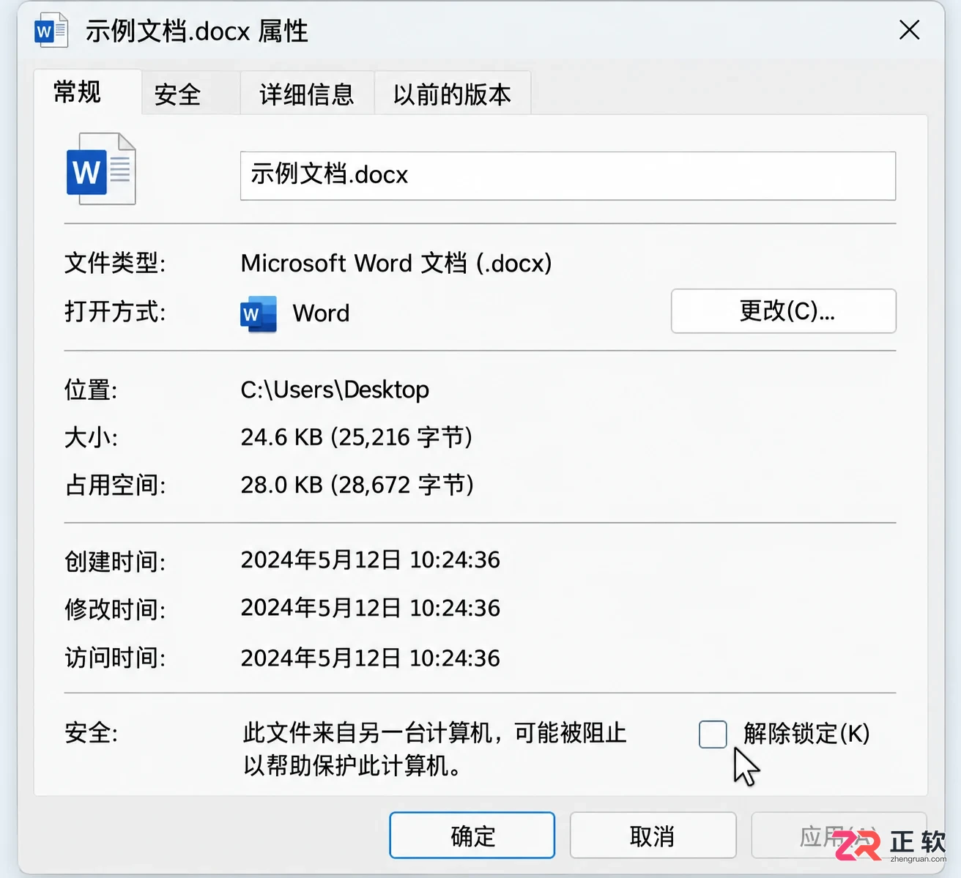This screenshot has width=961, height=878.
Task: Click the 修改时间 date value
Action: click(371, 608)
